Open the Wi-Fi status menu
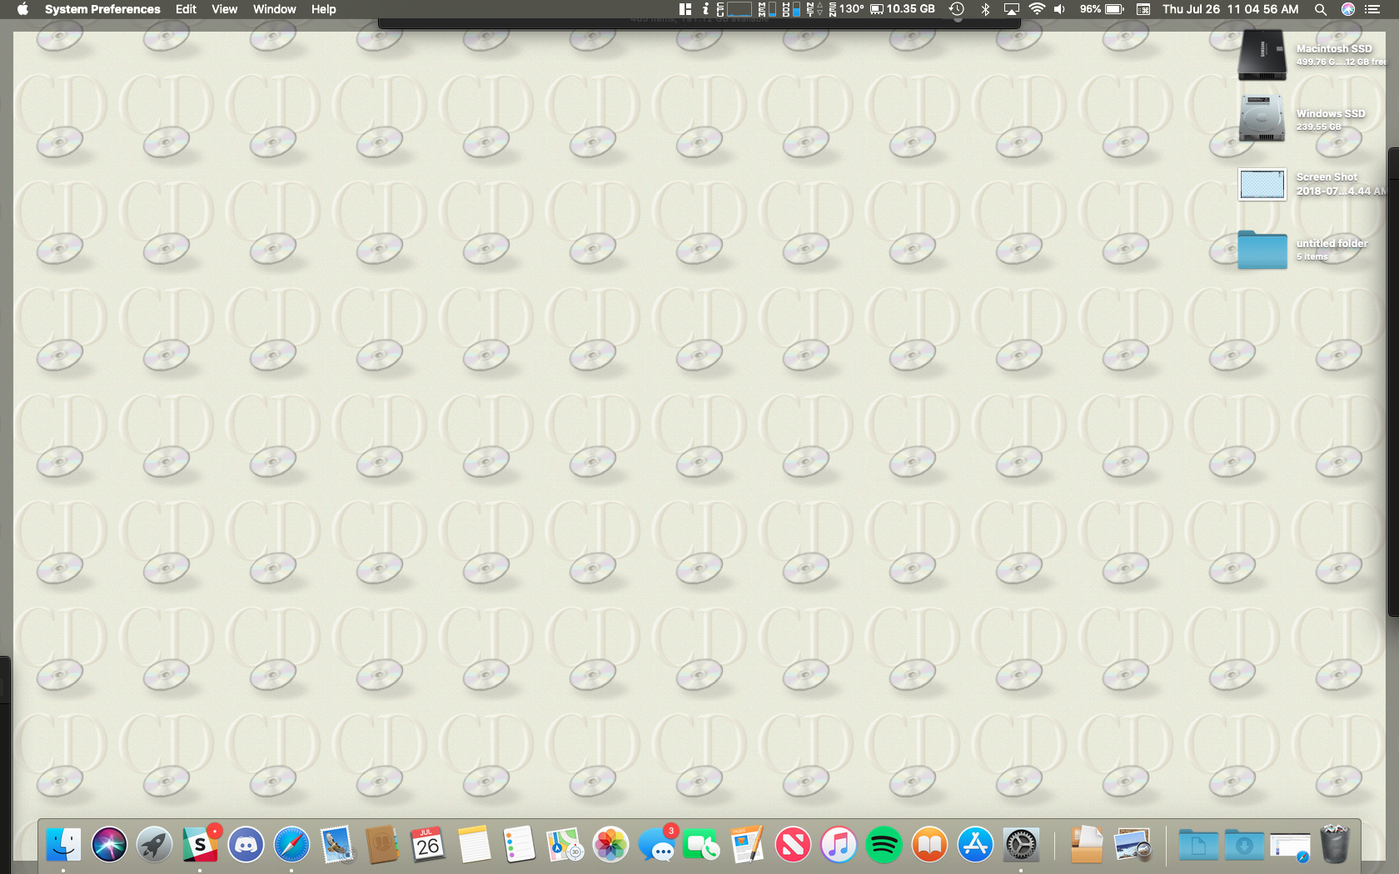This screenshot has width=1399, height=874. 1037,9
